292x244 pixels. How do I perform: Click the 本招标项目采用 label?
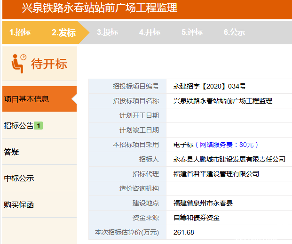(x=136, y=145)
